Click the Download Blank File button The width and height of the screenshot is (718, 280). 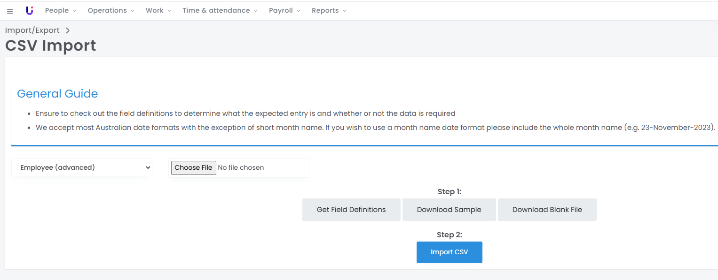tap(547, 210)
